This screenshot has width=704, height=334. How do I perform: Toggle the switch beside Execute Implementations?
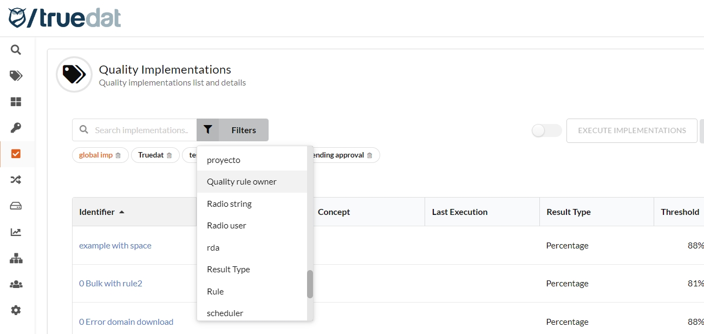546,130
